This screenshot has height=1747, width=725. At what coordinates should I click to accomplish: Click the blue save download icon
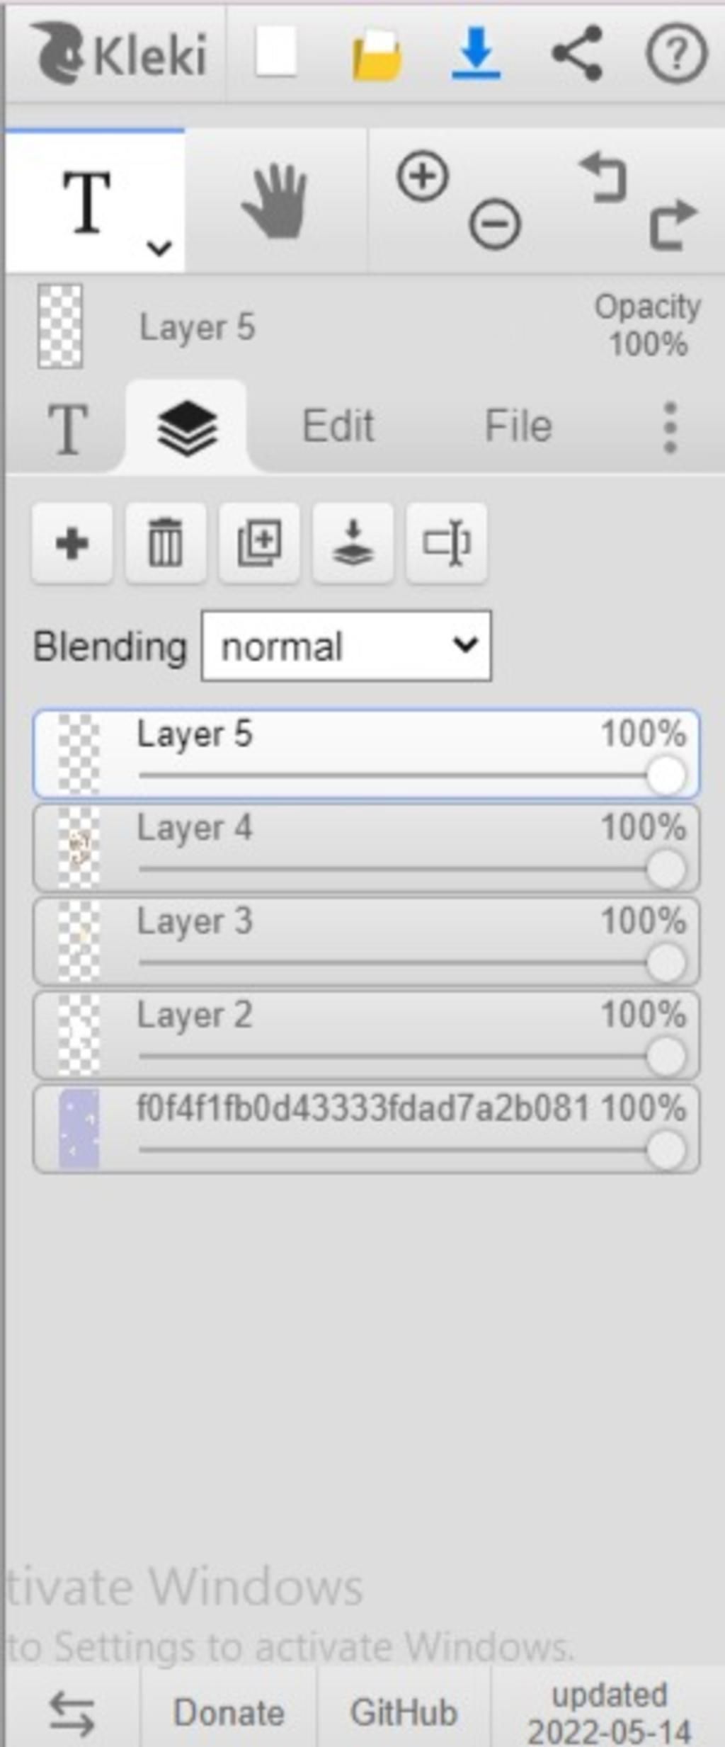point(476,53)
